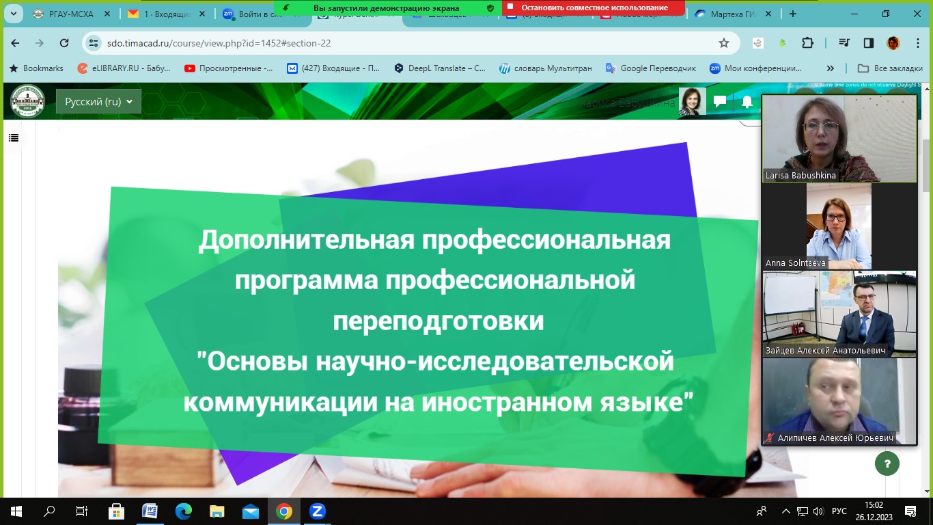Expand the hidden bookmarks overflow chevron
This screenshot has width=933, height=525.
pos(831,68)
